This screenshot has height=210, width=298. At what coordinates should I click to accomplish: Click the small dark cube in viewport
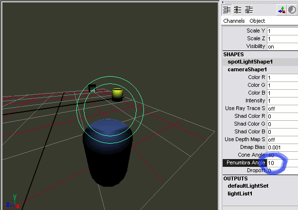coord(92,88)
